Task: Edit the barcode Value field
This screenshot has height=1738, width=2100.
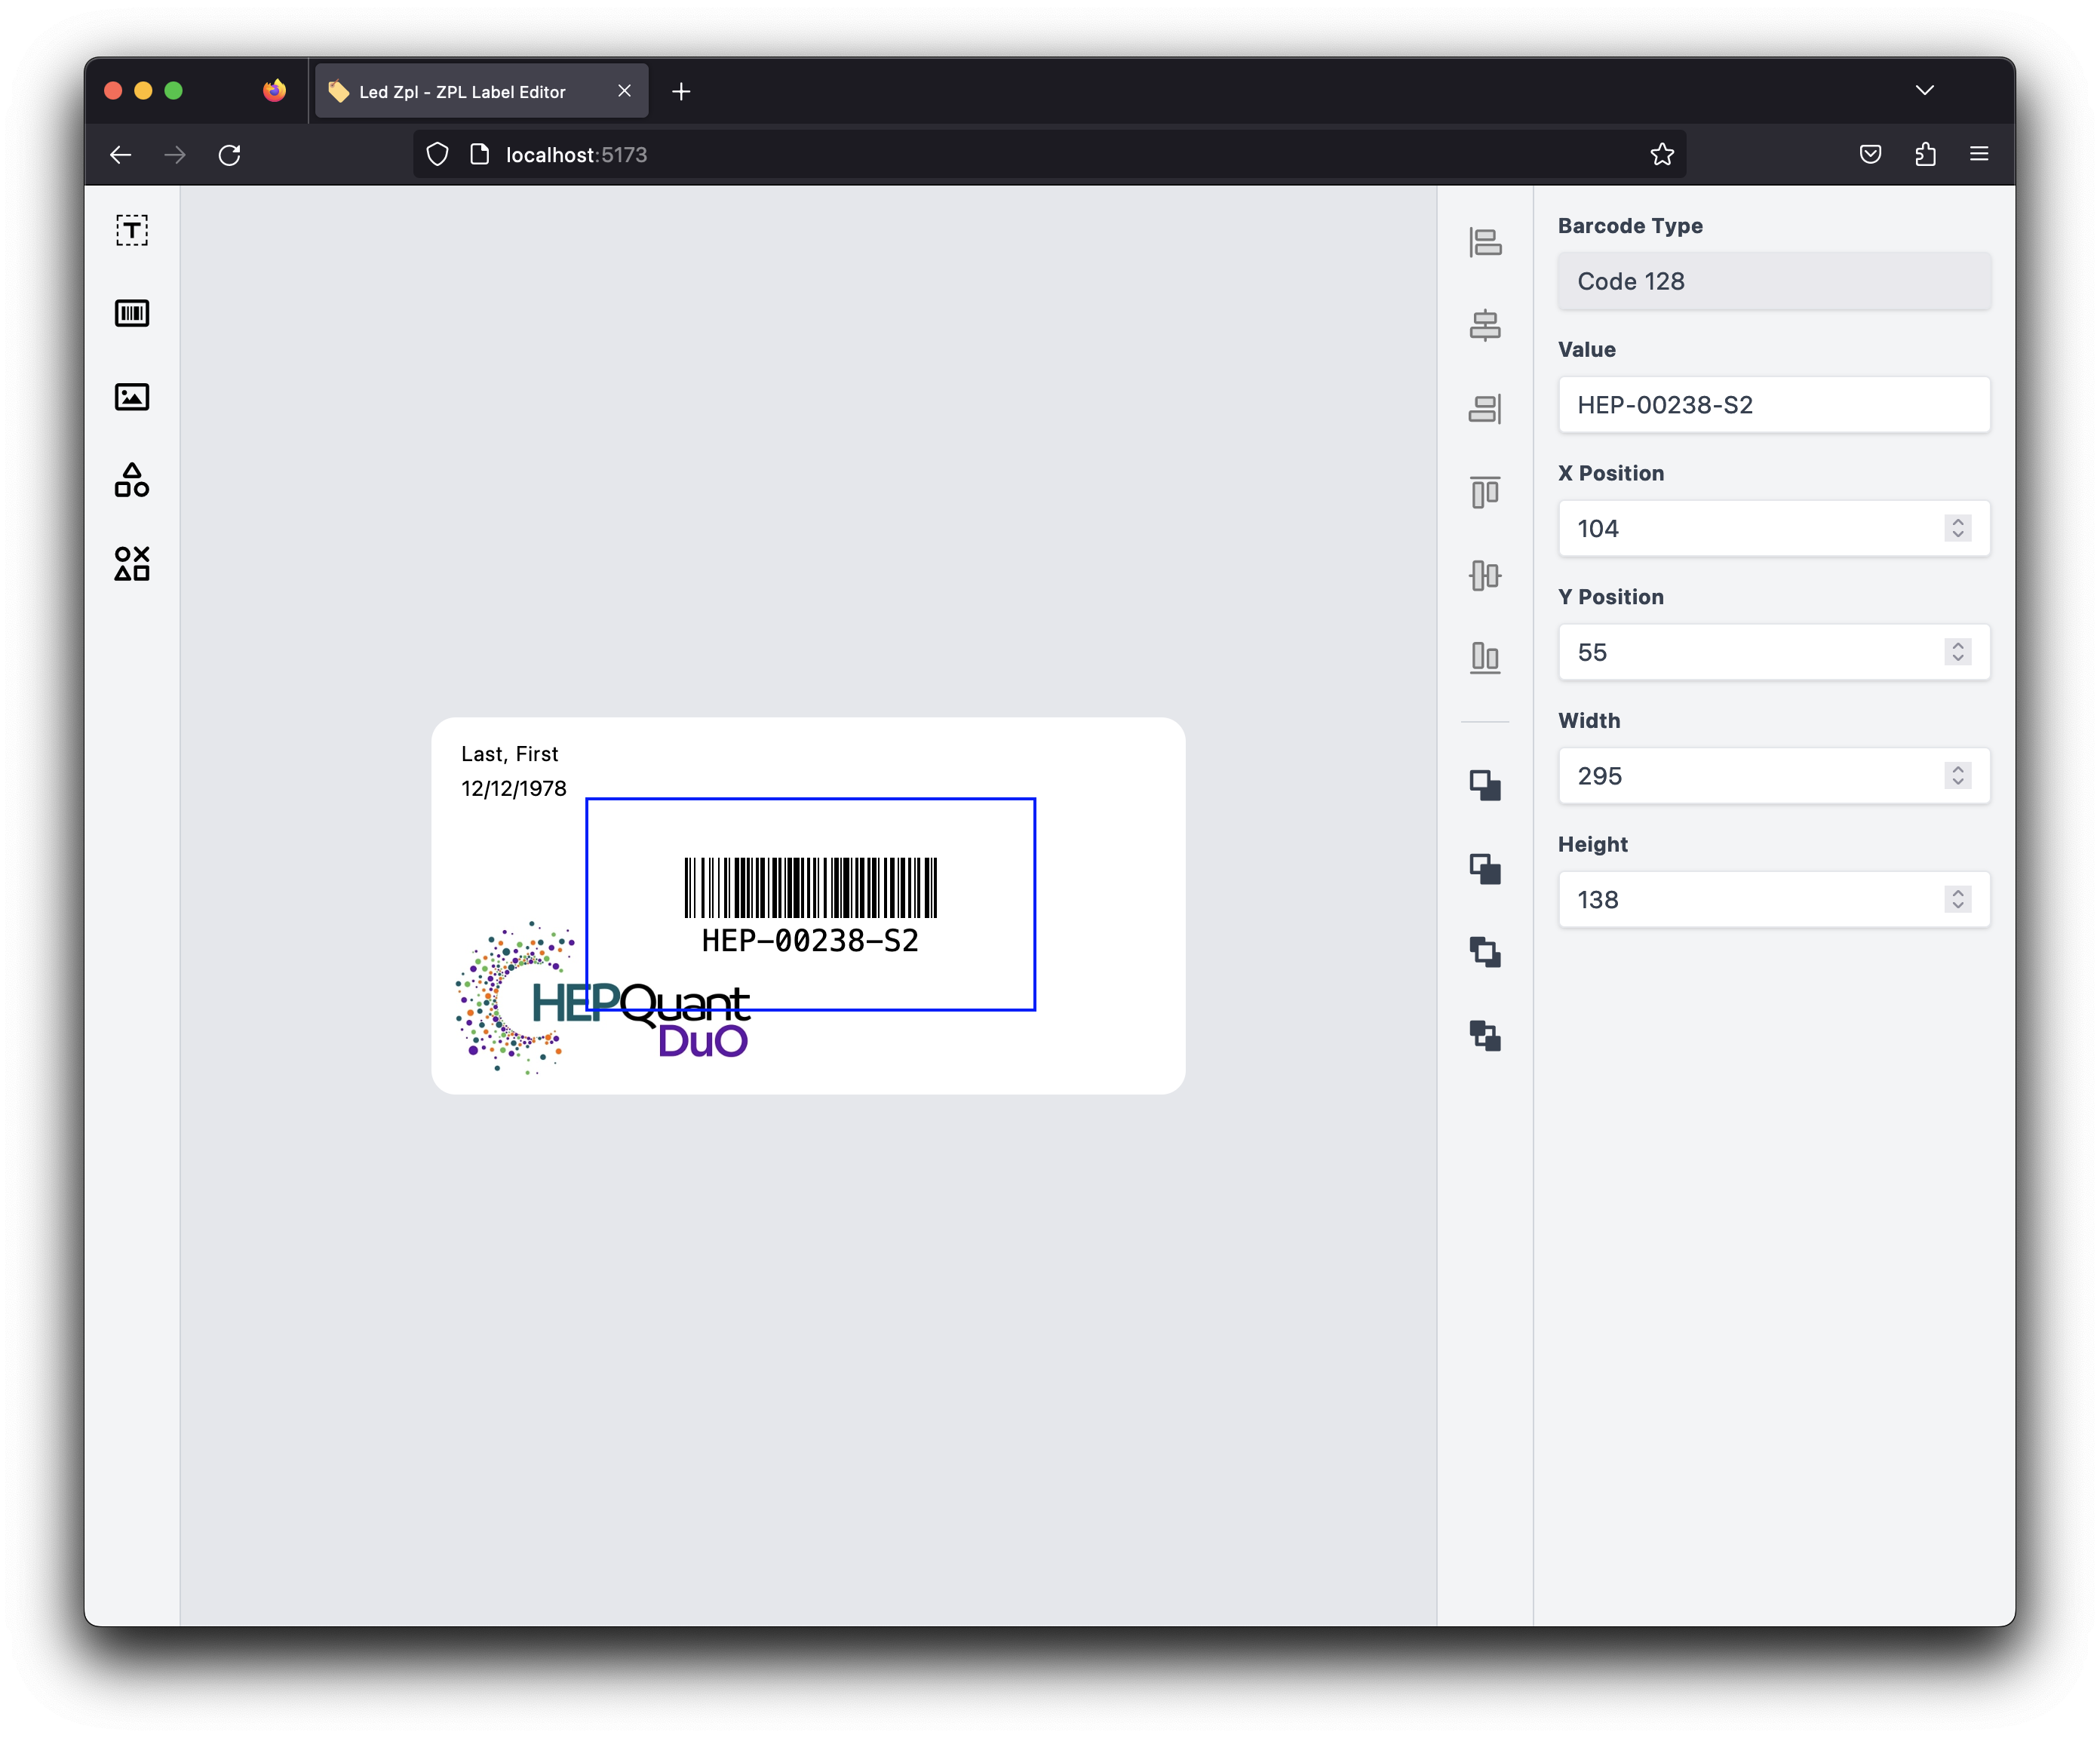Action: pyautogui.click(x=1774, y=405)
